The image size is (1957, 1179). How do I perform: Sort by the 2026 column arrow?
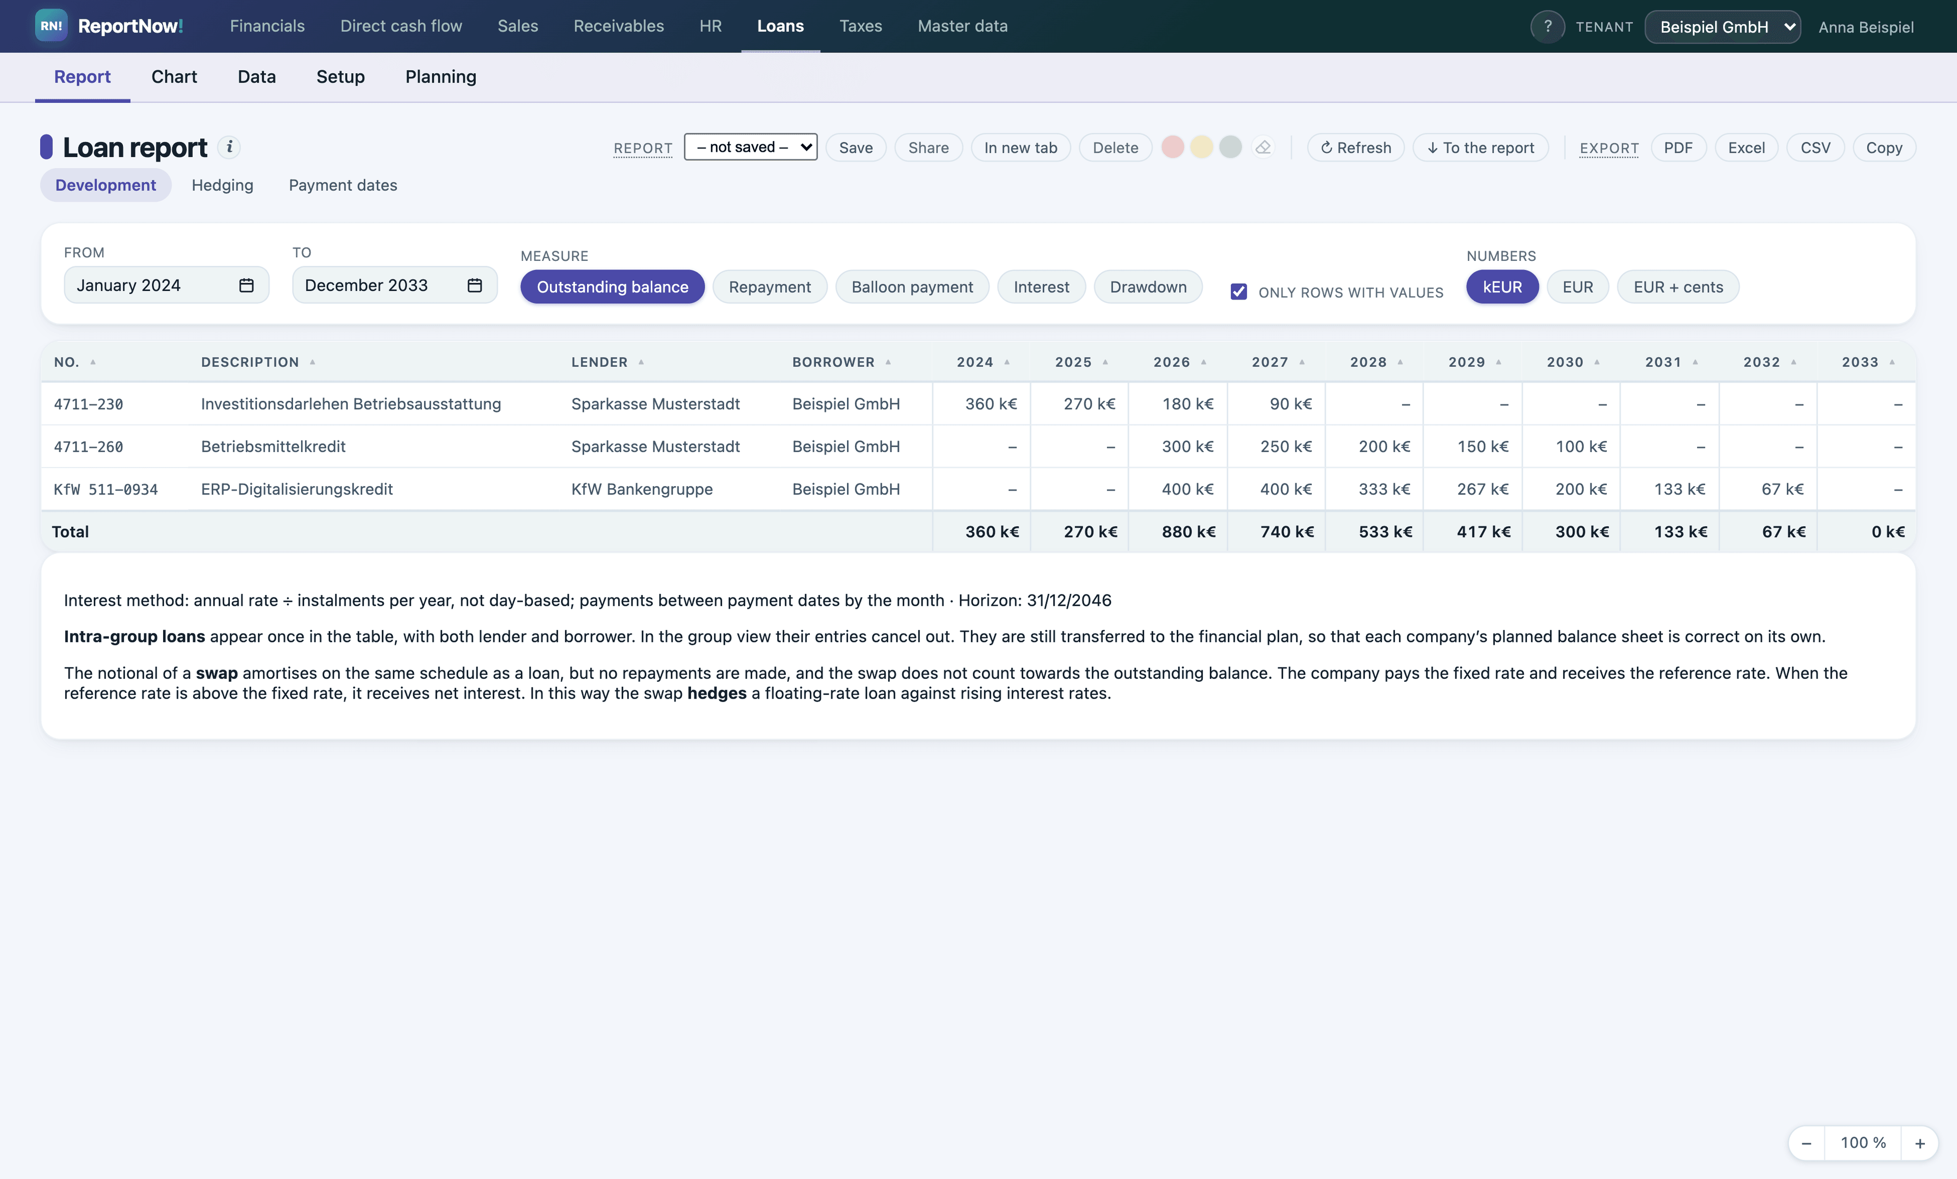[1203, 362]
